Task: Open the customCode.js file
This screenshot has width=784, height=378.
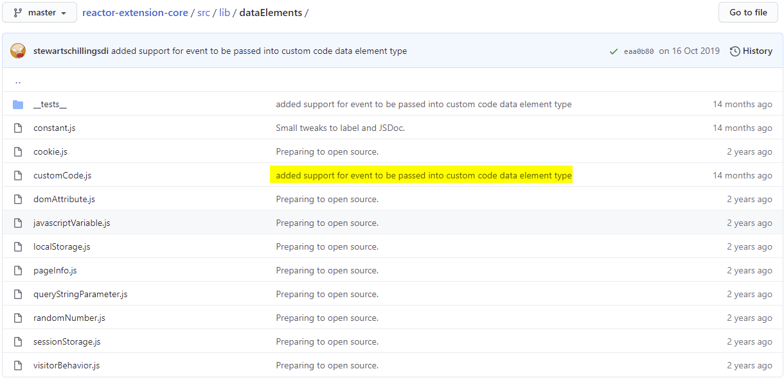Action: click(x=62, y=176)
